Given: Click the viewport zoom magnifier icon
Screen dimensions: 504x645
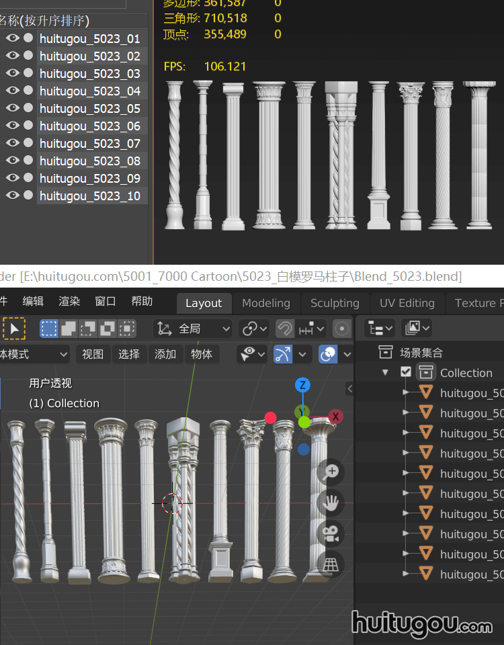Looking at the screenshot, I should click(330, 472).
